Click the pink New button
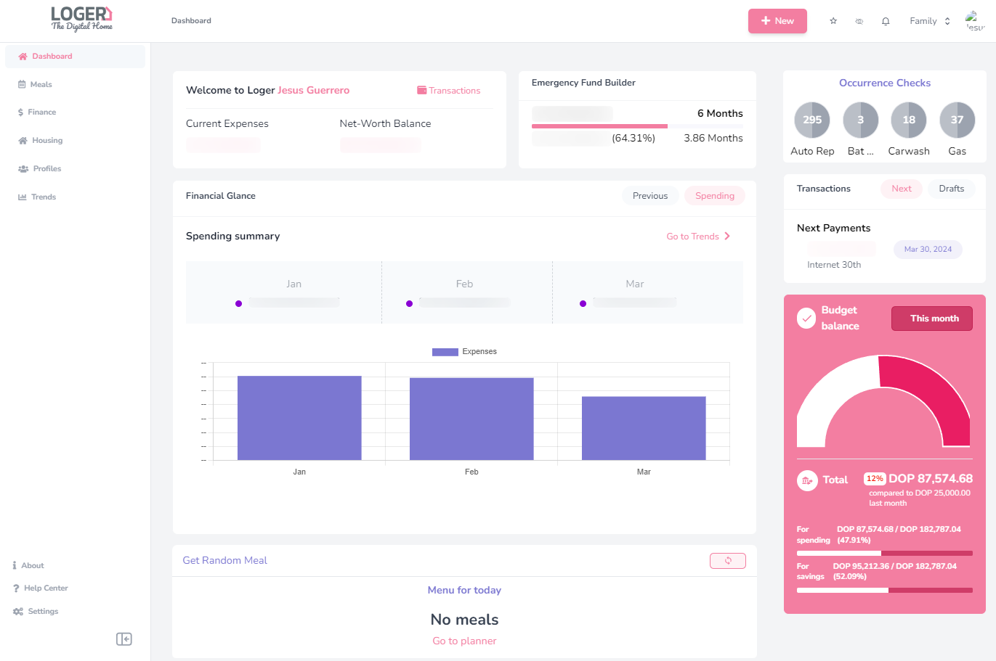Screen dimensions: 996x661 (777, 21)
